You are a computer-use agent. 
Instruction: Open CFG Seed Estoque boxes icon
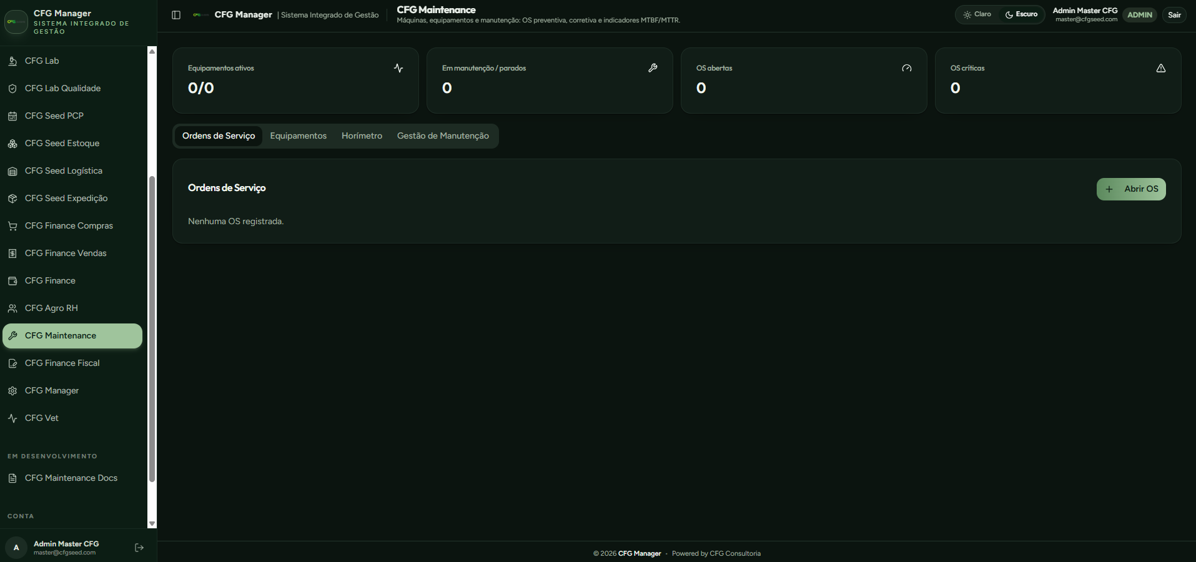pyautogui.click(x=12, y=144)
